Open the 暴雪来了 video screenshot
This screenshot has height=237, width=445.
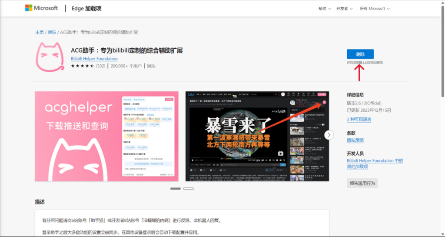(x=257, y=136)
